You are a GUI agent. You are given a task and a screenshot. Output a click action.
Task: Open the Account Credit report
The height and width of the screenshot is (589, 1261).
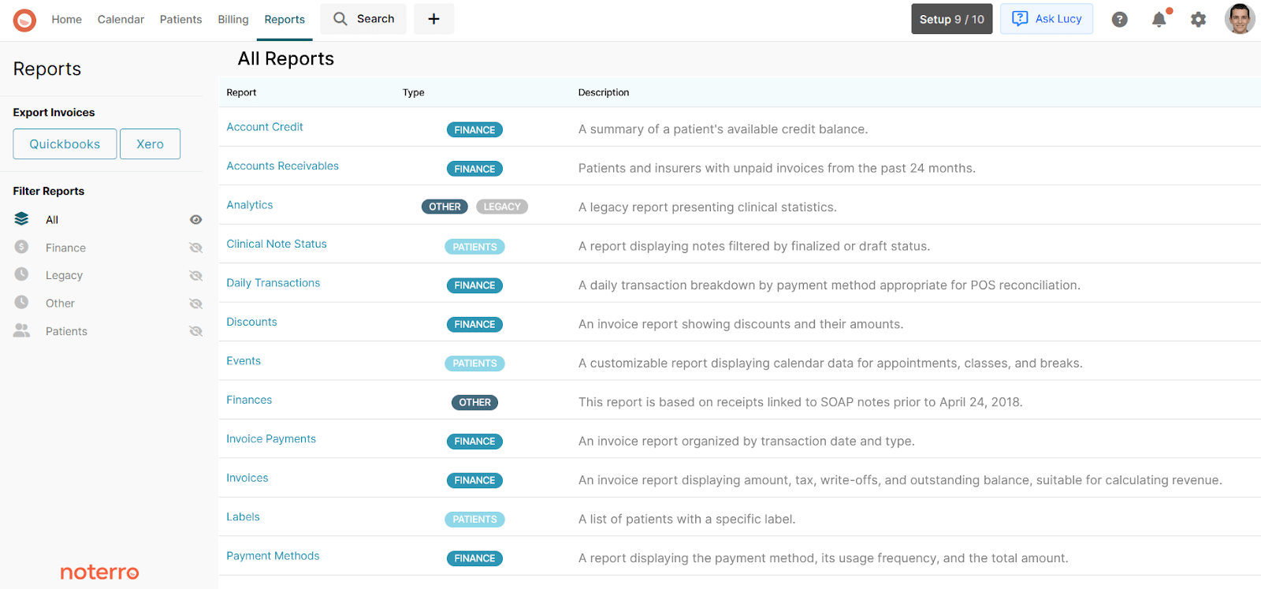tap(265, 127)
